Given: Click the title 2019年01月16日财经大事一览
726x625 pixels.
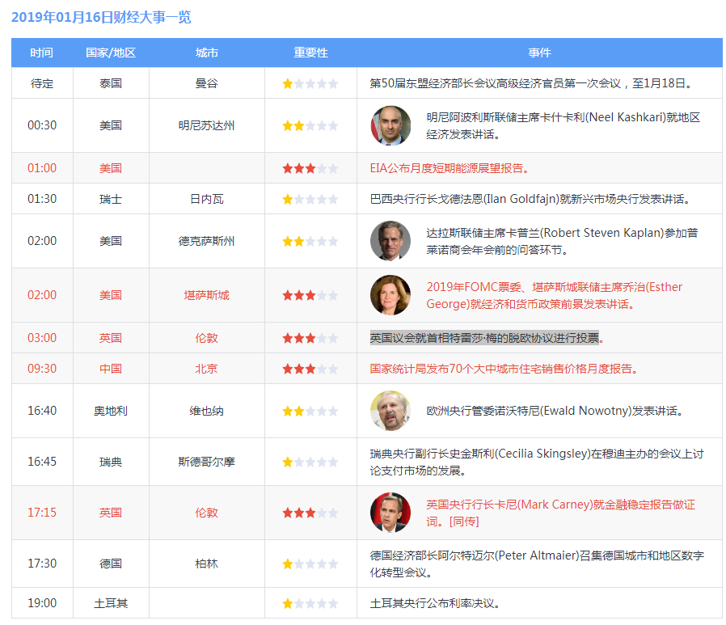Looking at the screenshot, I should coord(101,17).
